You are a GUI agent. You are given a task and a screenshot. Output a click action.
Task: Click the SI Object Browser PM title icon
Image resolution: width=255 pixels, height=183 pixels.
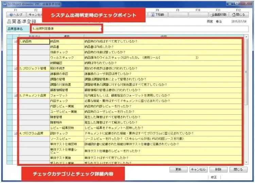point(4,4)
